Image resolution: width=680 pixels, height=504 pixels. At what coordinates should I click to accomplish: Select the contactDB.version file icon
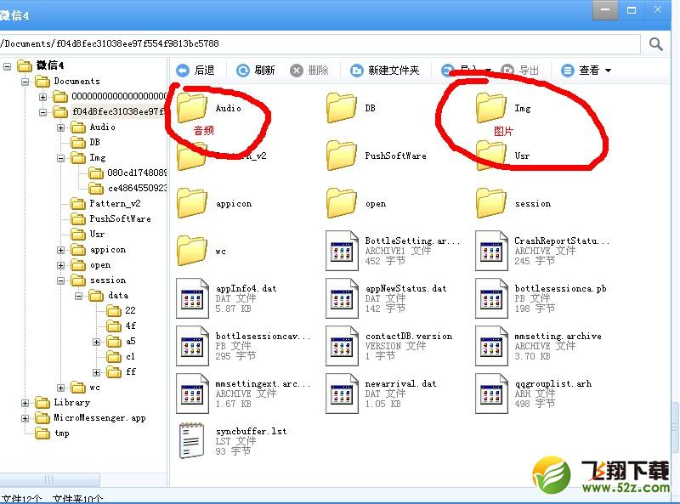(342, 346)
